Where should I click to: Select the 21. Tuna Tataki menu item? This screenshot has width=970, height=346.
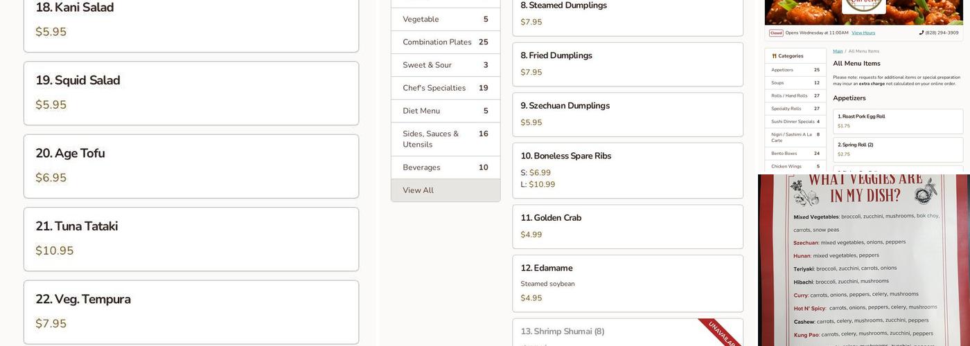coord(191,239)
